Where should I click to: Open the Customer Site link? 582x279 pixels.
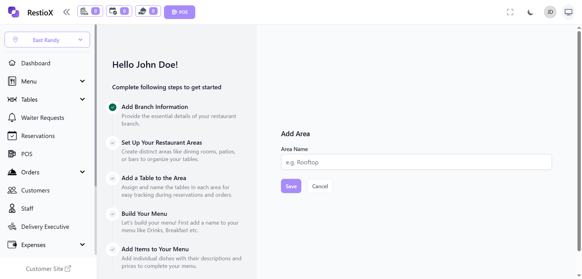click(x=48, y=269)
